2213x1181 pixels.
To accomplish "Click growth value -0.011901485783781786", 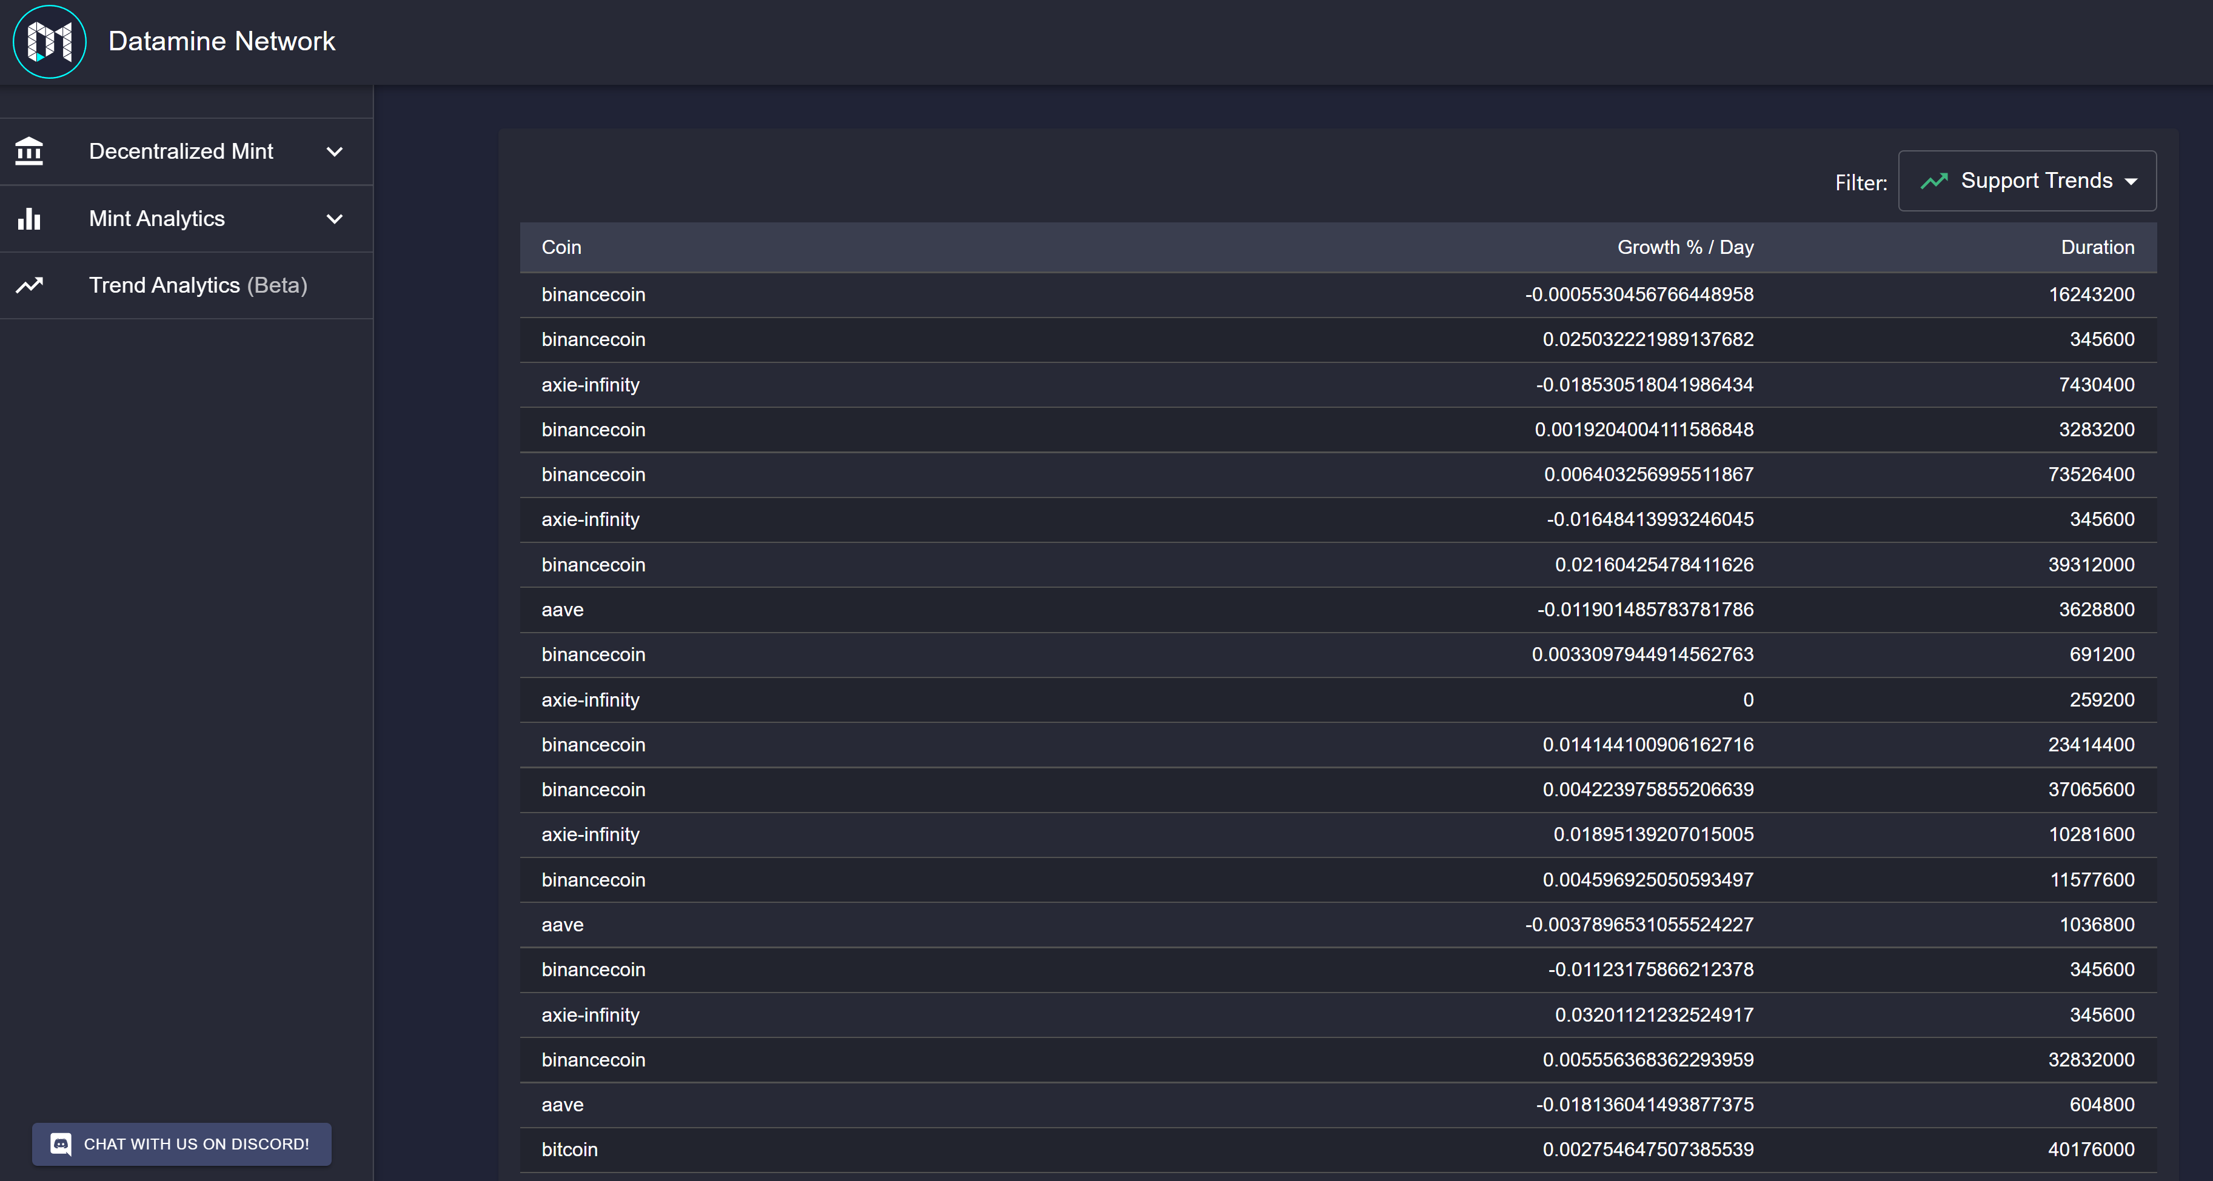I will pyautogui.click(x=1645, y=610).
